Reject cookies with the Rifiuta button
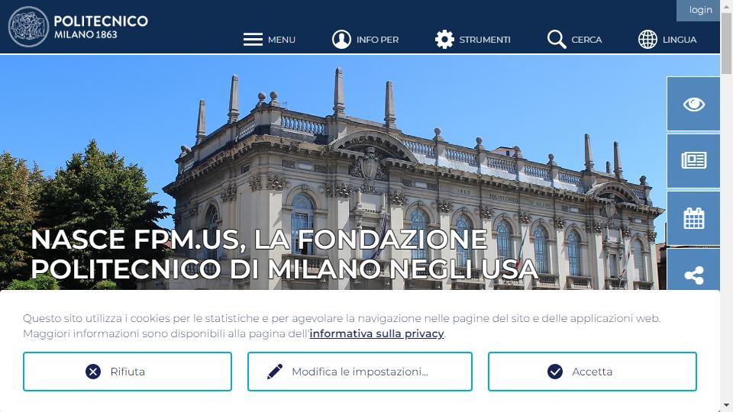The width and height of the screenshot is (733, 412). click(x=128, y=372)
